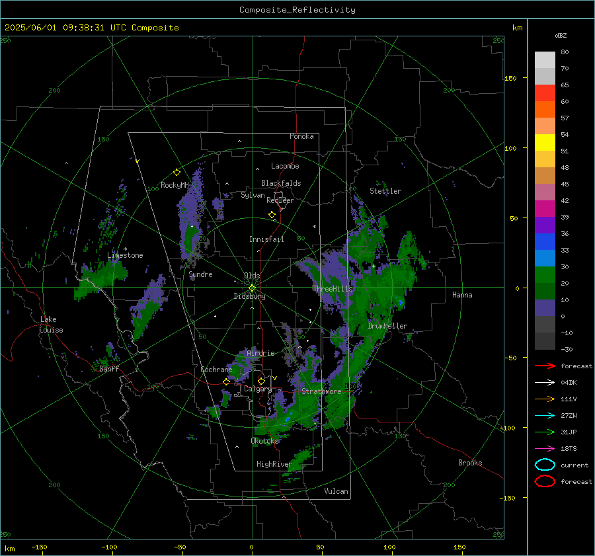Click the orange swatch between 60 and 57
The width and height of the screenshot is (595, 556).
pyautogui.click(x=545, y=109)
